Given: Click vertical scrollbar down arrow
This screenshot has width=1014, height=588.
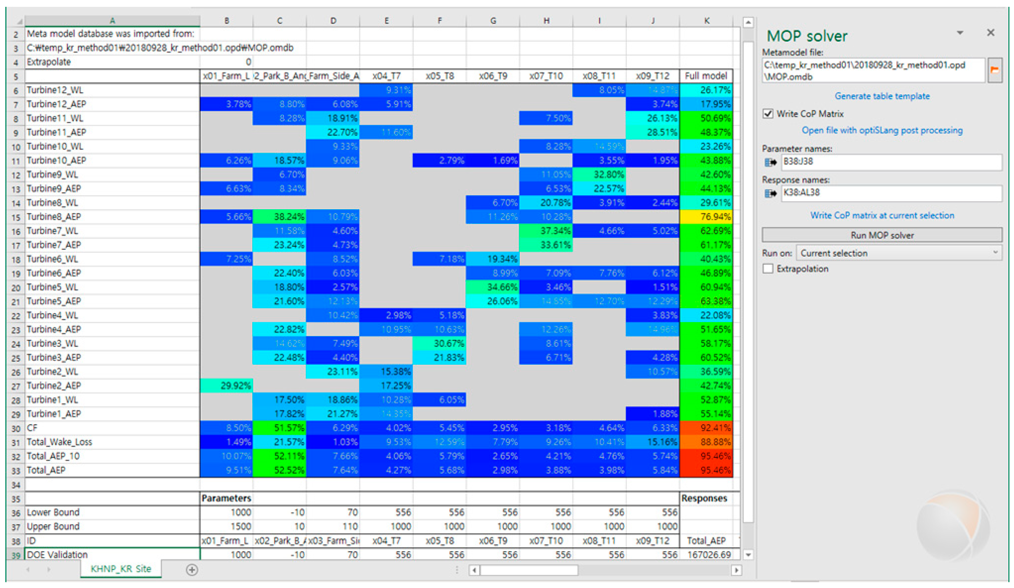Looking at the screenshot, I should pyautogui.click(x=748, y=555).
